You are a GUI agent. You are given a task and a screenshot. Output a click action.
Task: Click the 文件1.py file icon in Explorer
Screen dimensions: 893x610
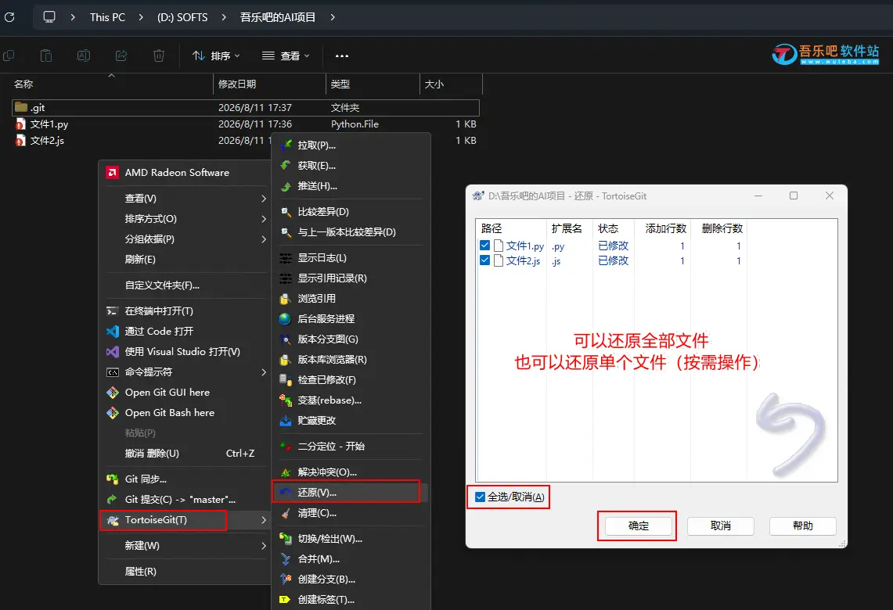[x=20, y=124]
